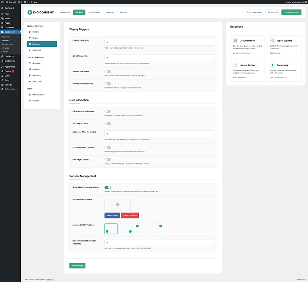This screenshot has height=282, width=308.
Task: Open the Dashboard tab in DigiConsent header
Action: pyautogui.click(x=65, y=12)
